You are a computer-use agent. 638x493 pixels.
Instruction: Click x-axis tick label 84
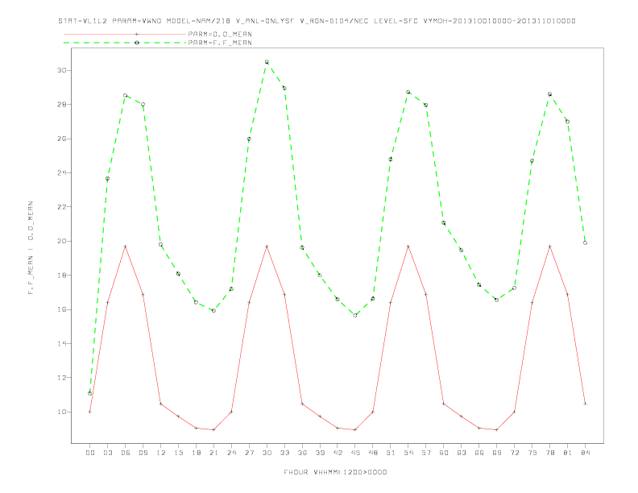585,453
